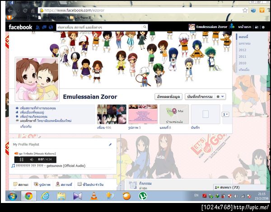Screen dimensions: 271x212
Task: Click the browser reload icon
Action: pyautogui.click(x=25, y=11)
